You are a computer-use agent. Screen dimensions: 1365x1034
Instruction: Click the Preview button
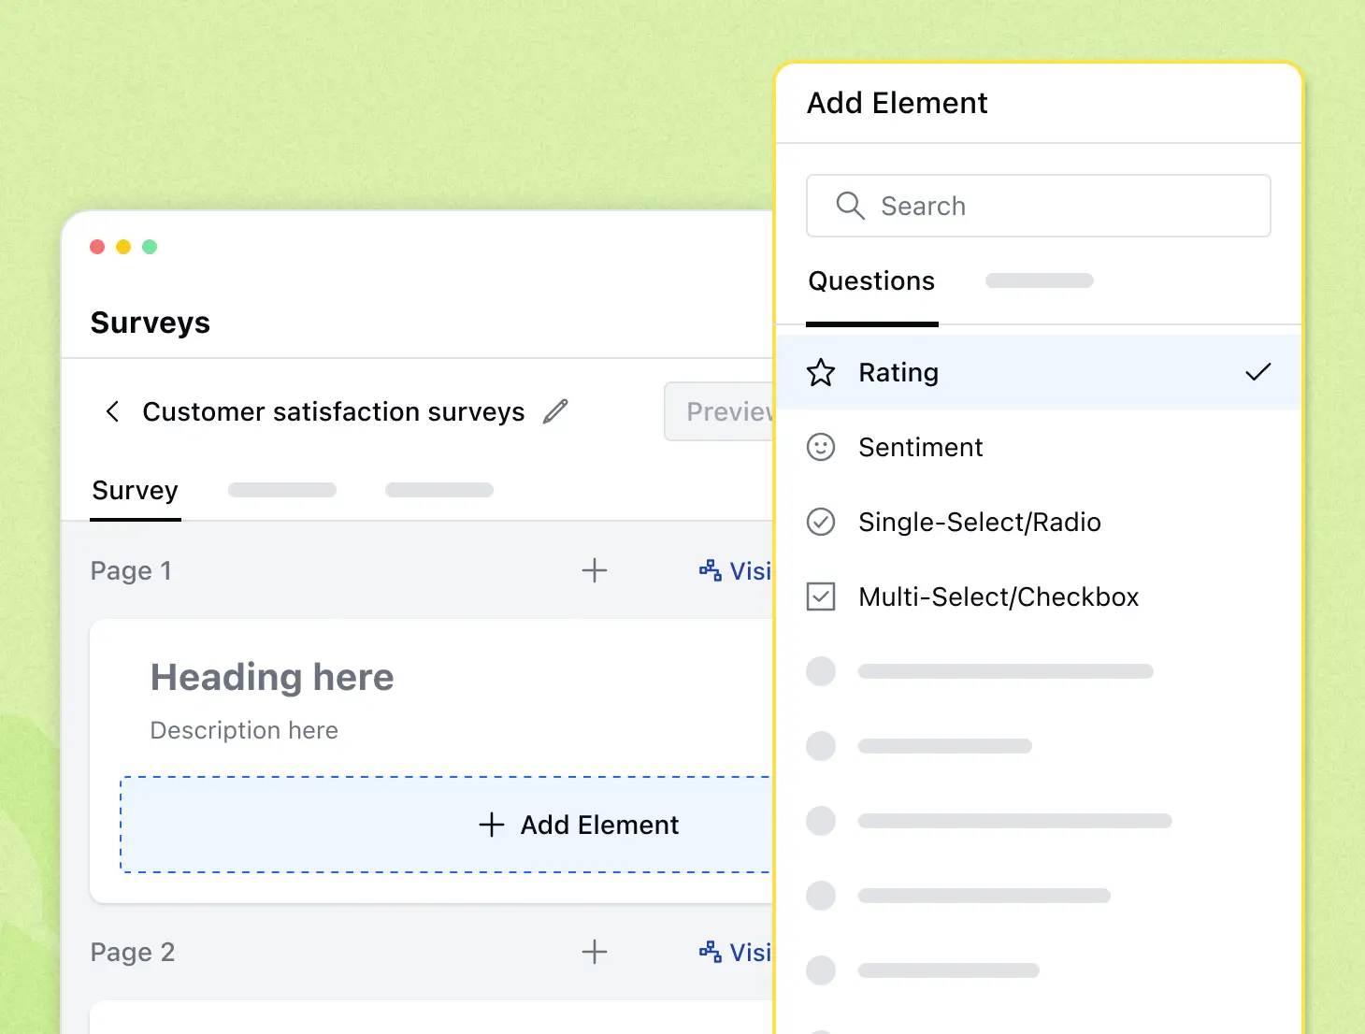tap(720, 411)
